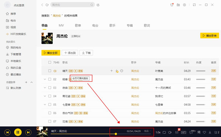Open the MV badge next to 花海

click(76, 122)
